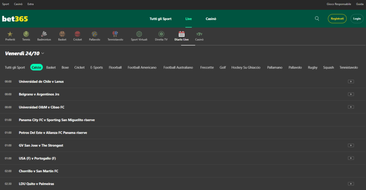The width and height of the screenshot is (366, 190).
Task: Filter by E-Sports in sport list
Action: click(x=97, y=67)
